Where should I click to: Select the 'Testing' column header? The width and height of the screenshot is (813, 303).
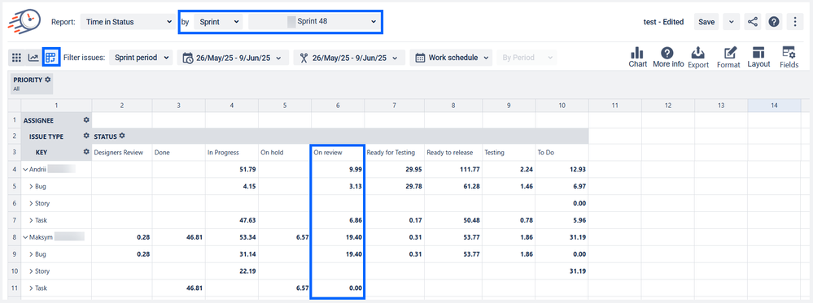[x=509, y=152]
